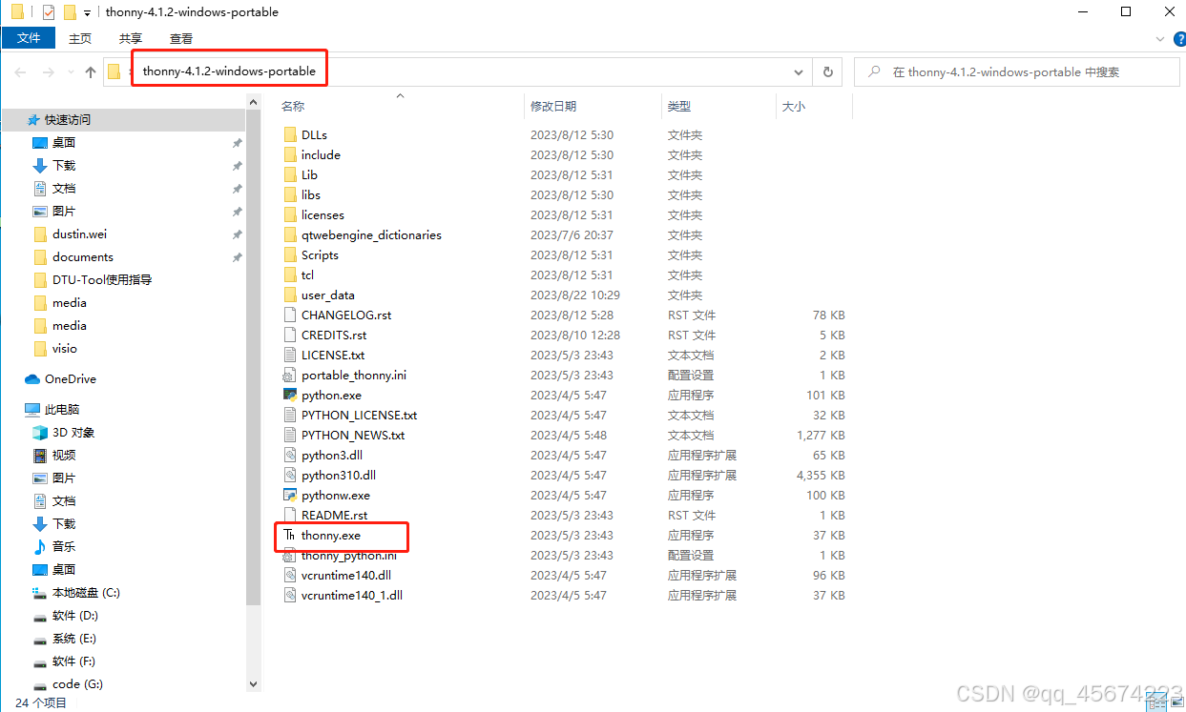Click the Properties quick access toolbar icon

click(49, 12)
